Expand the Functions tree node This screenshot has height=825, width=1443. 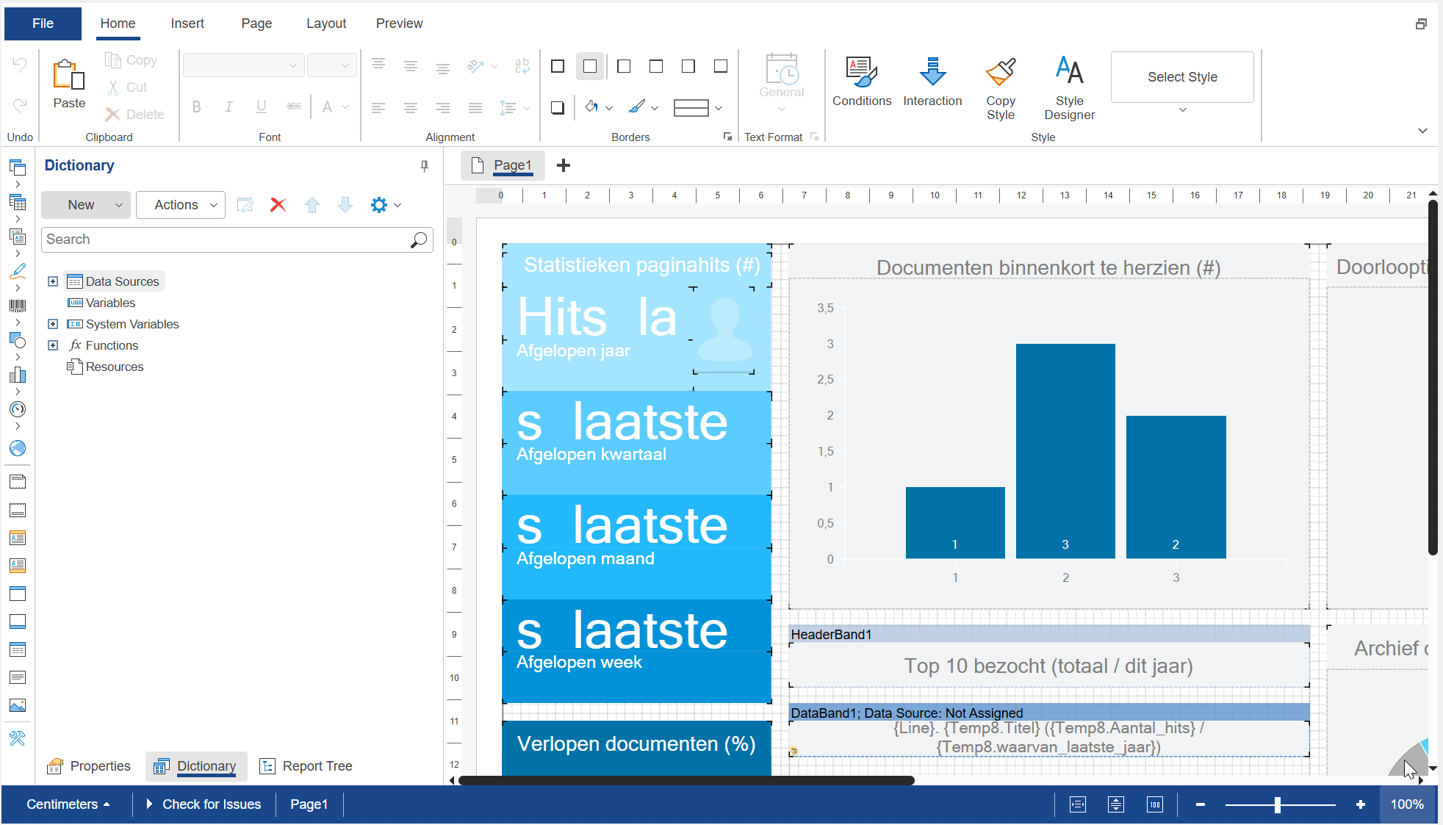pyautogui.click(x=53, y=345)
